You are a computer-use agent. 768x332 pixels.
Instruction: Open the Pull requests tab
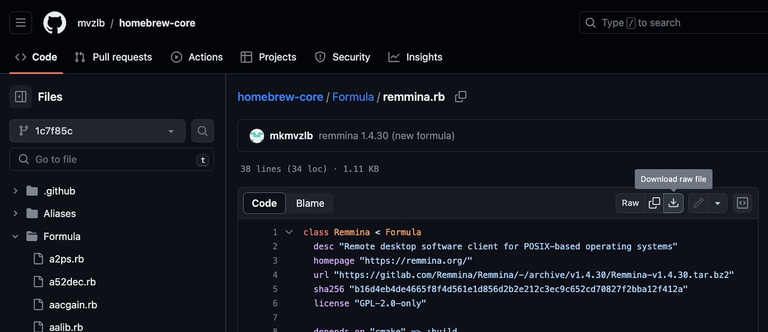(x=114, y=57)
